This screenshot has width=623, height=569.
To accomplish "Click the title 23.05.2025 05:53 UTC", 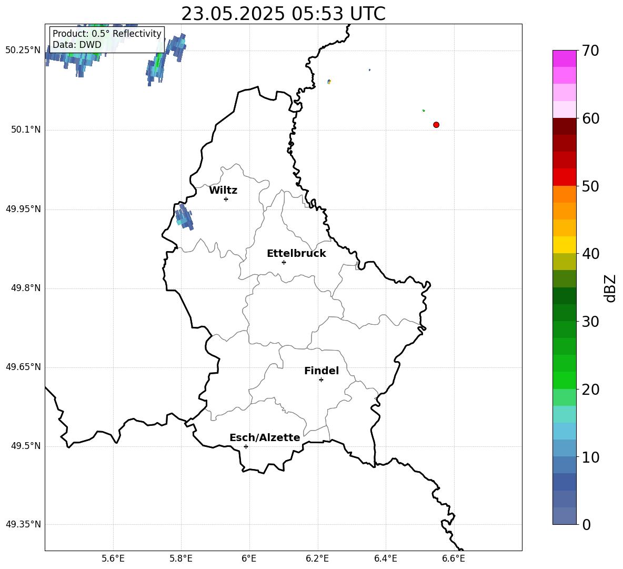I will tap(283, 14).
